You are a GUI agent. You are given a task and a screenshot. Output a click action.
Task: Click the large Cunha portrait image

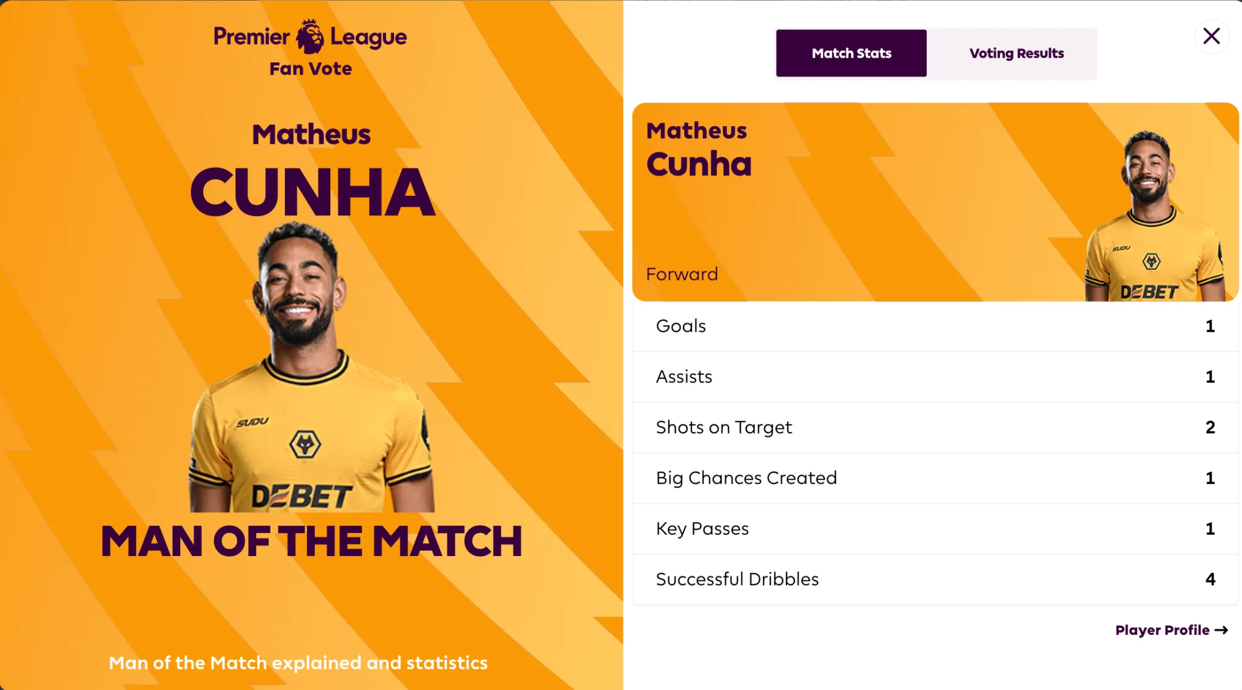(312, 367)
